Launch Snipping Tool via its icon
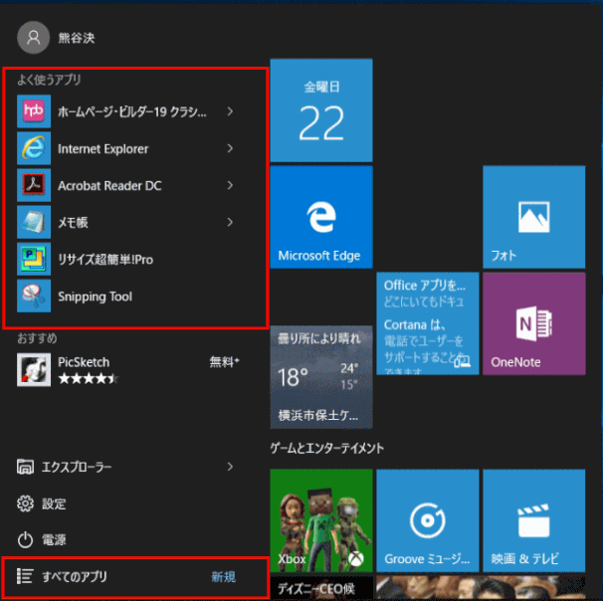Viewport: 603px width, 601px height. point(34,296)
